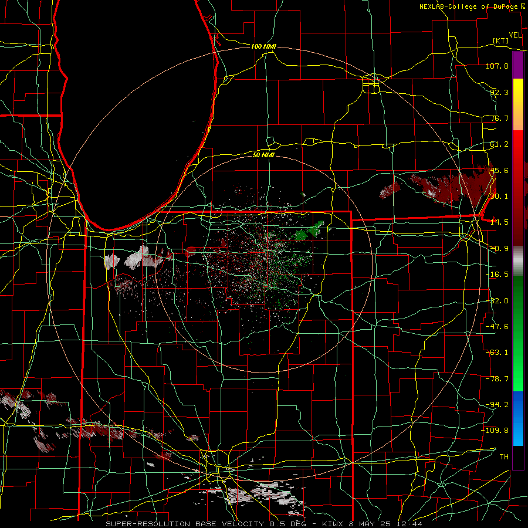Select the TH threshold label
This screenshot has height=528, width=528.
click(x=504, y=457)
